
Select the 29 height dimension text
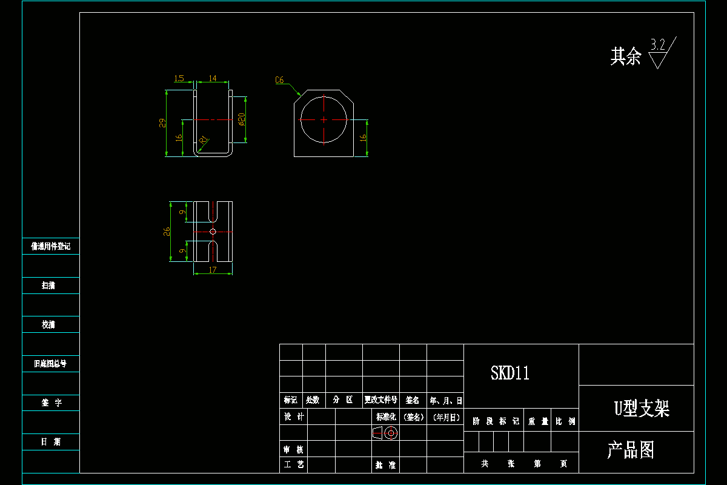tap(162, 123)
